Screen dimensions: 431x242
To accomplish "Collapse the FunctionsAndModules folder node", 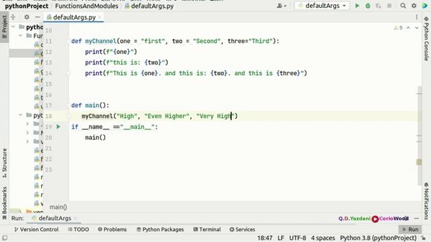I will point(21,36).
